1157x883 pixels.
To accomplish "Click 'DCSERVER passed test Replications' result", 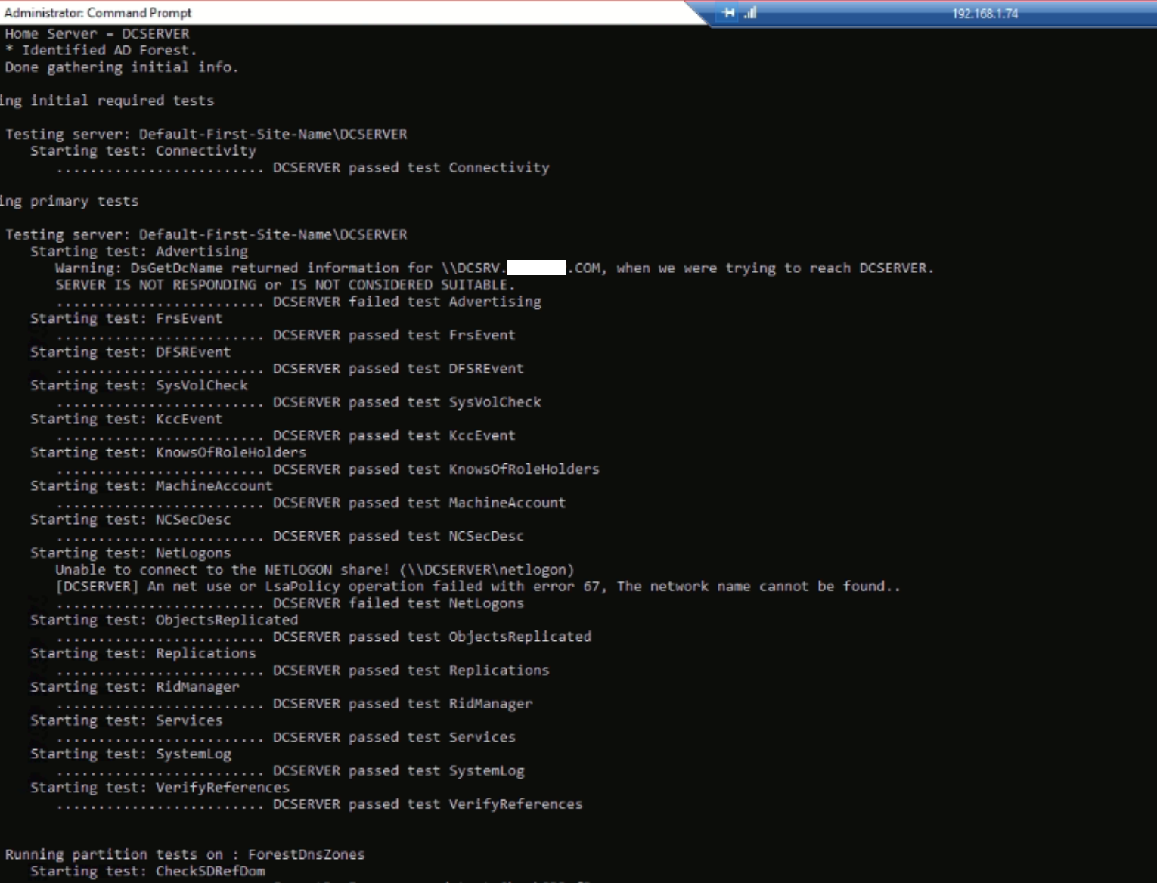I will pyautogui.click(x=411, y=671).
